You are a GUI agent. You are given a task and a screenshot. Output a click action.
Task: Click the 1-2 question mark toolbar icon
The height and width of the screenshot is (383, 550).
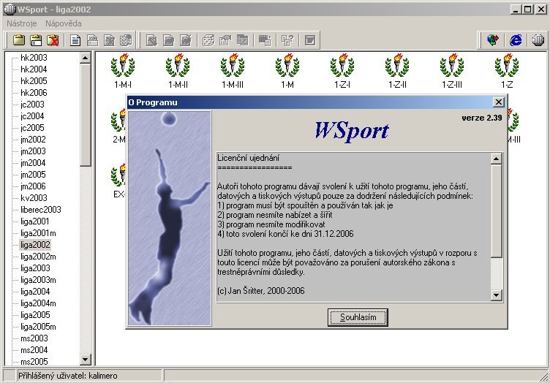287,40
